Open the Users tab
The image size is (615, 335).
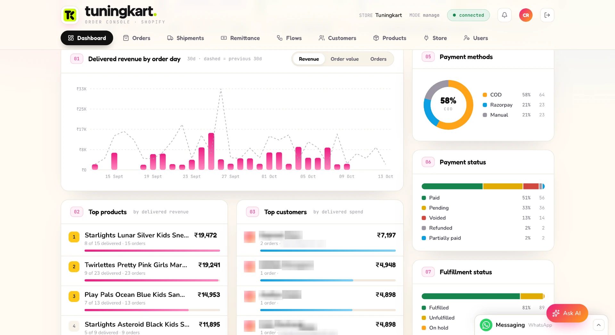pos(476,38)
